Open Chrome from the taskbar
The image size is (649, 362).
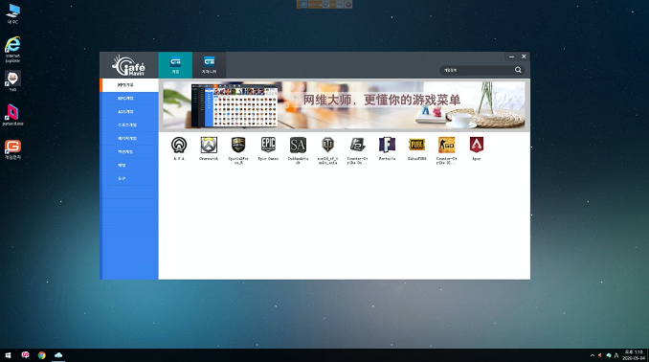(x=42, y=355)
